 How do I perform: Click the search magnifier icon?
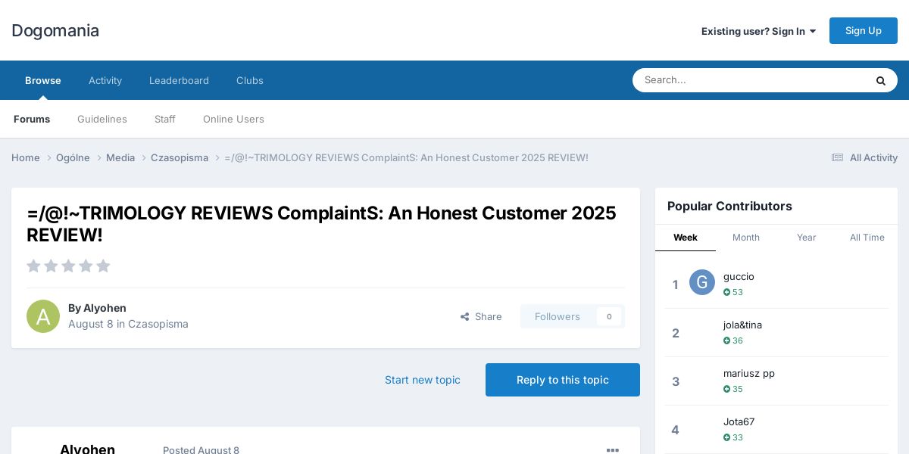(x=880, y=80)
